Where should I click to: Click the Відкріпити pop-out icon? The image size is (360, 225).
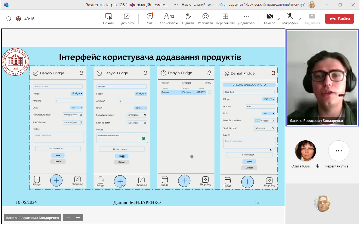coord(126,19)
